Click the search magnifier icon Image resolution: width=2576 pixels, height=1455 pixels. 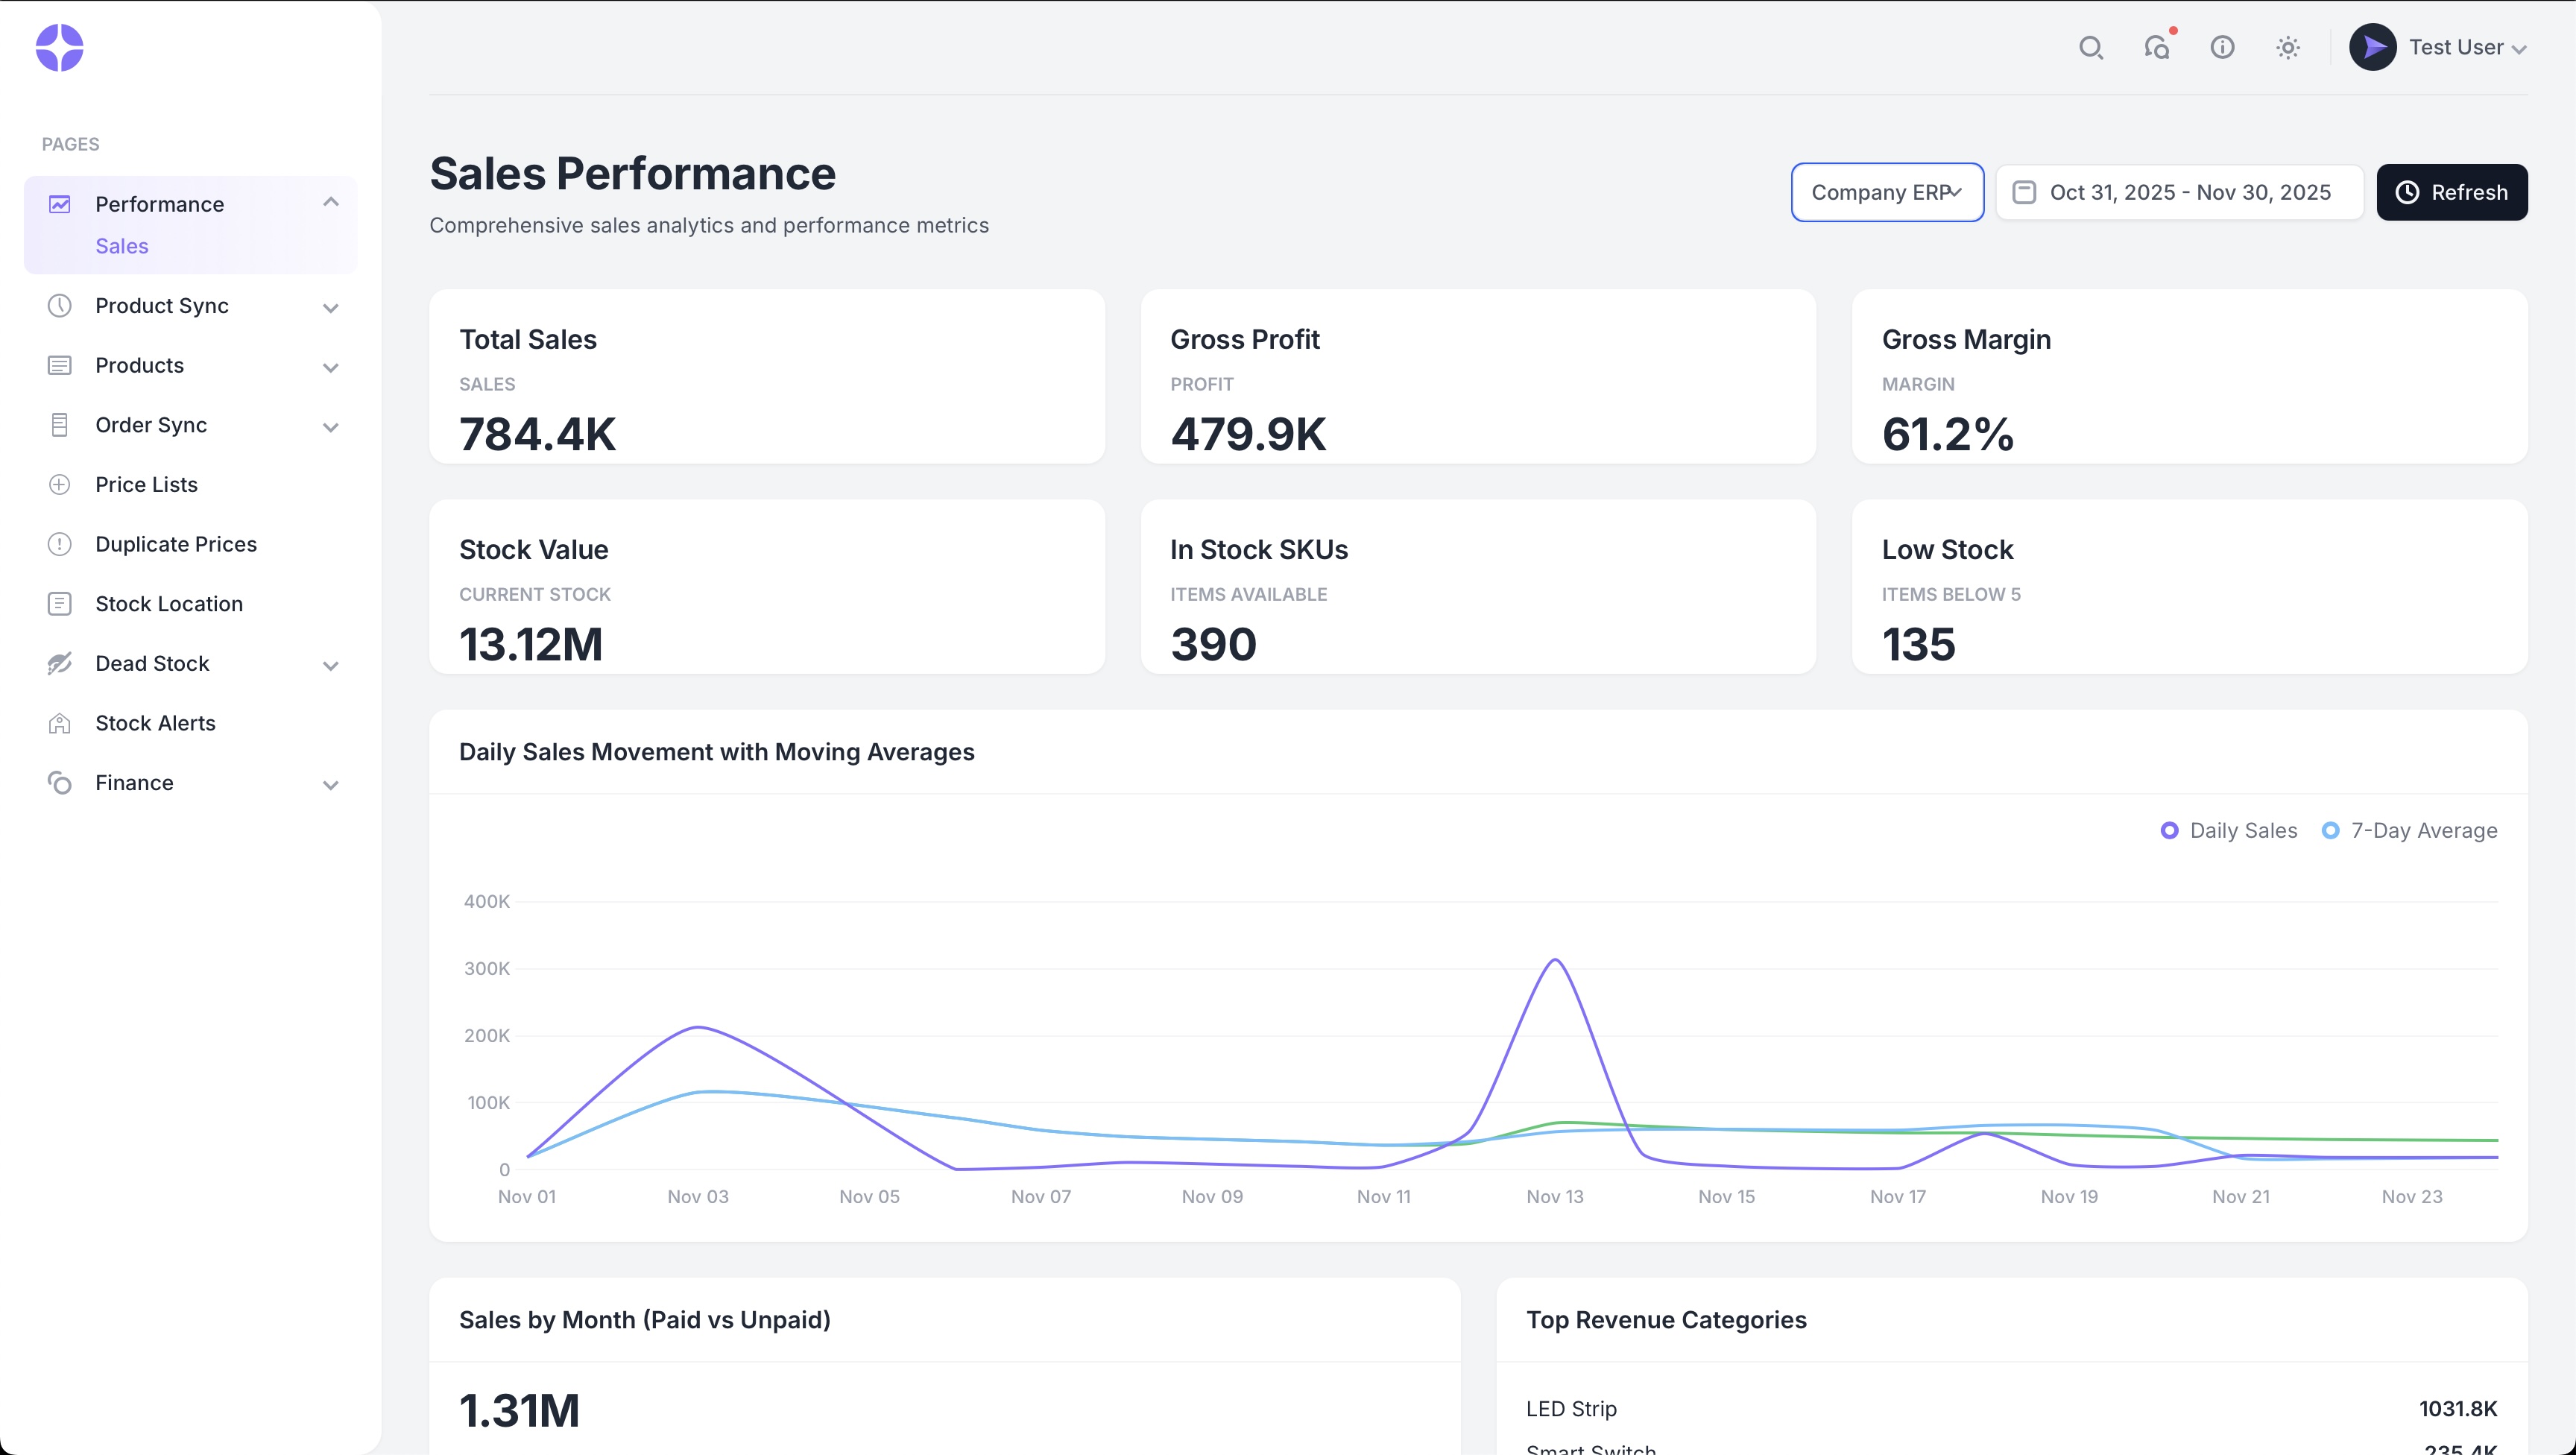[x=2090, y=47]
